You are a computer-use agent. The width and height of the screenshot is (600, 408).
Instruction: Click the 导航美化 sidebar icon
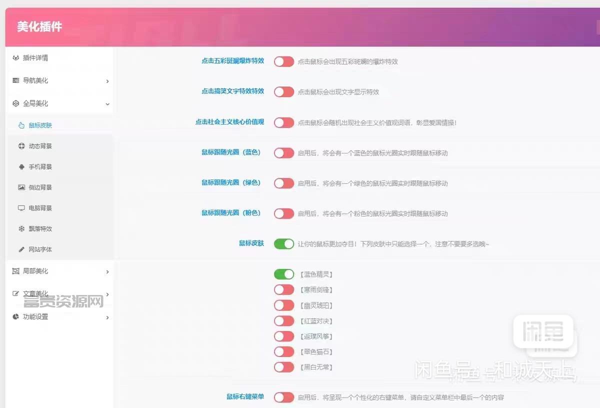(16, 80)
